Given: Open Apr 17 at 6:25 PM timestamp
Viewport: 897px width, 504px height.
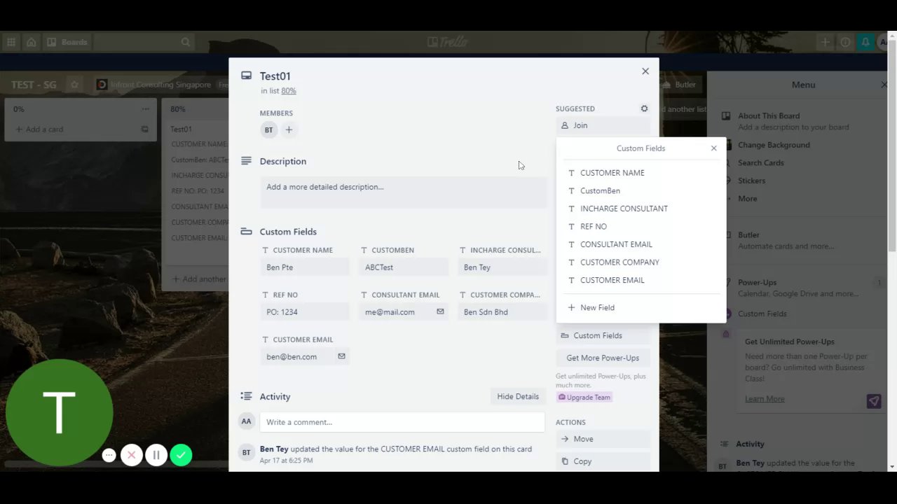Looking at the screenshot, I should click(x=286, y=461).
